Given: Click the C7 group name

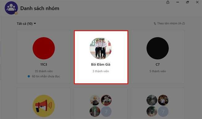Looking at the screenshot, I should pyautogui.click(x=158, y=64).
